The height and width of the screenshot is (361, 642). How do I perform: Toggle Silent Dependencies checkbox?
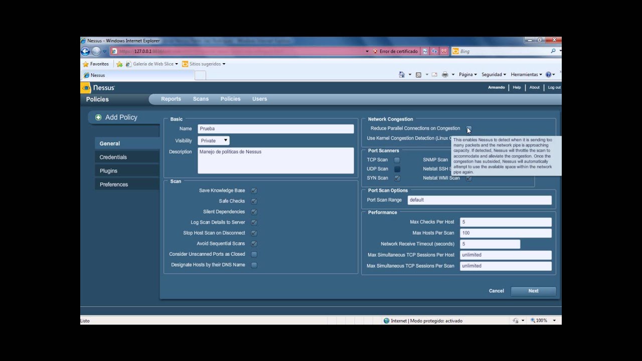click(x=254, y=212)
